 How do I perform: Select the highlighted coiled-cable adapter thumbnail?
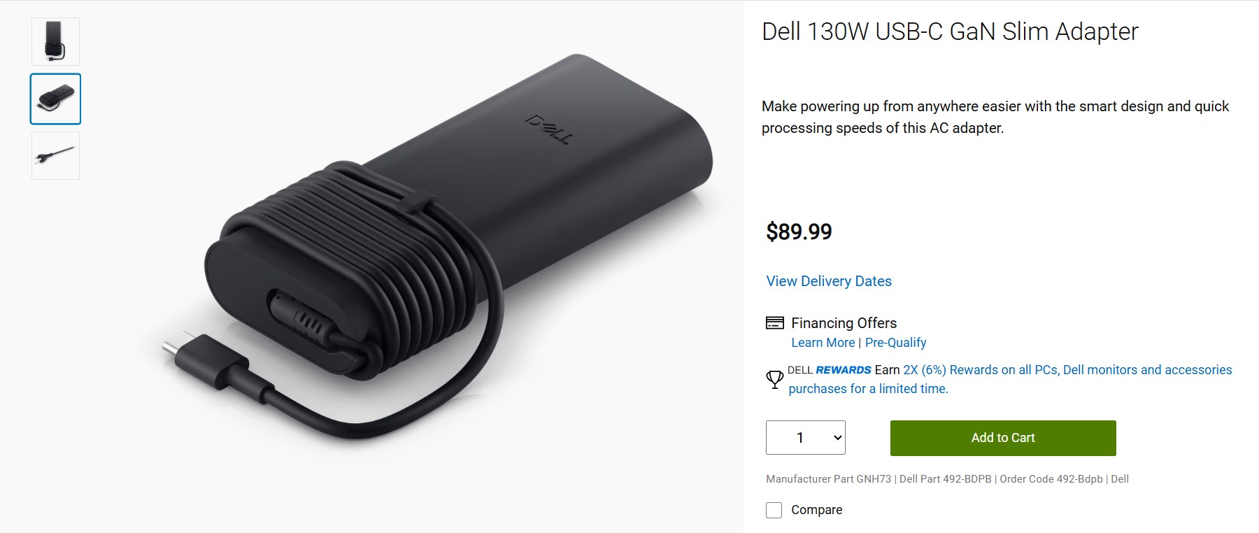[55, 99]
